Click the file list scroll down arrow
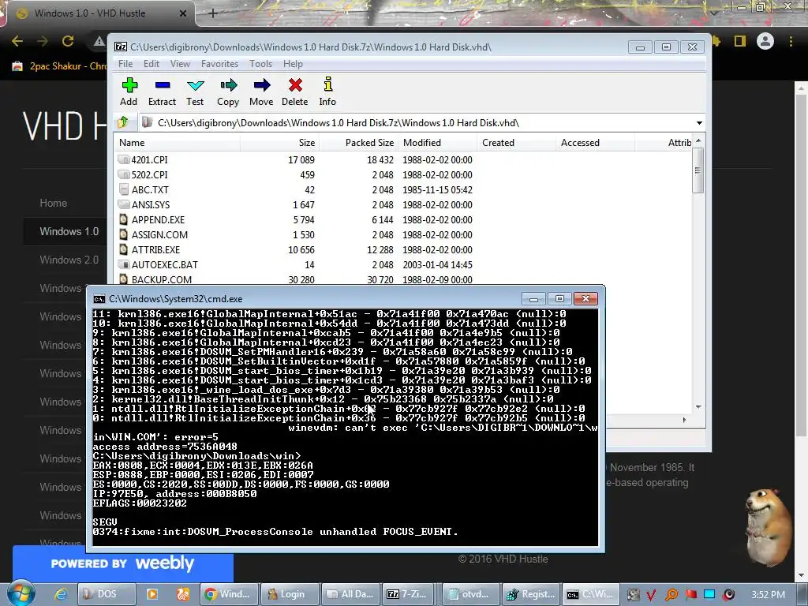This screenshot has width=808, height=606. [x=698, y=407]
